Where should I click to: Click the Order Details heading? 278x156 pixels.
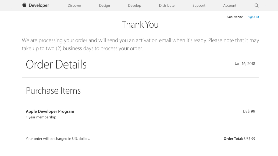(56, 64)
